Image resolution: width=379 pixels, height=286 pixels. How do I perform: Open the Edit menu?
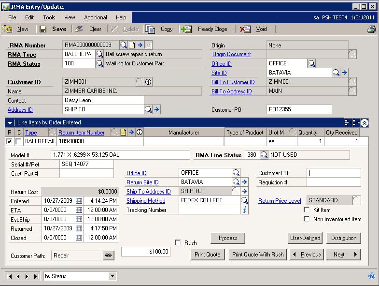click(x=29, y=17)
